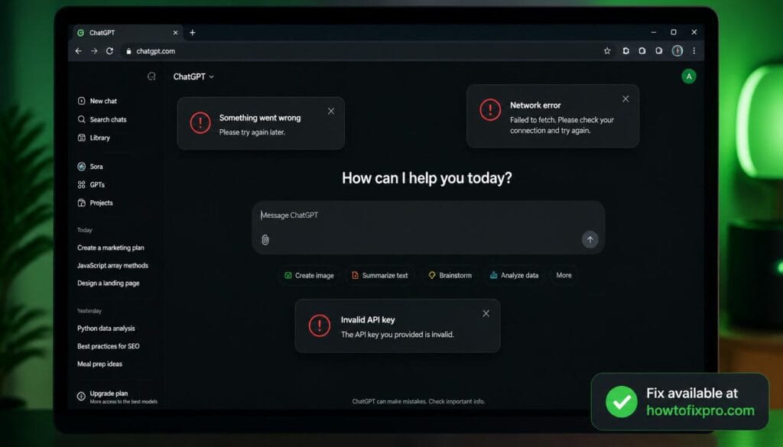Click the Invalid API key warning icon
783x447 pixels.
pyautogui.click(x=319, y=326)
